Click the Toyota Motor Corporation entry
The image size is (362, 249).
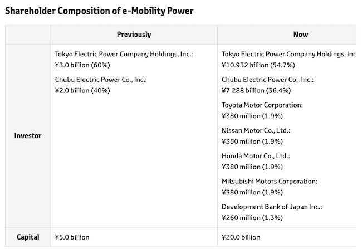[x=262, y=105]
